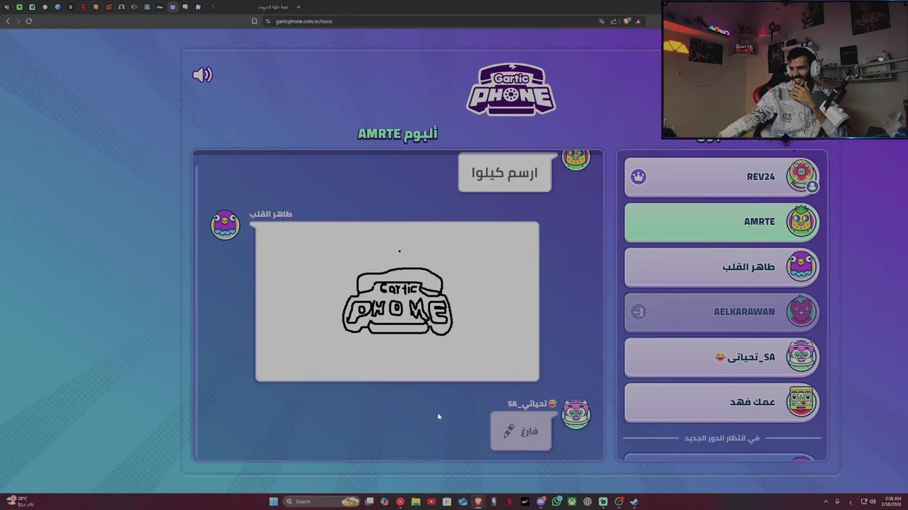The width and height of the screenshot is (908, 510).
Task: Open a new browser tab
Action: [x=298, y=7]
